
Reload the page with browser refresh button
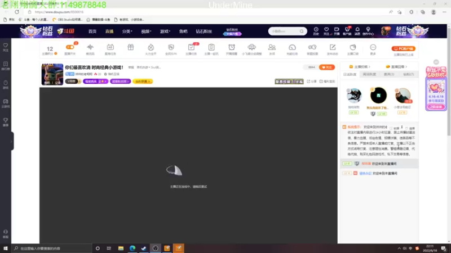click(17, 12)
